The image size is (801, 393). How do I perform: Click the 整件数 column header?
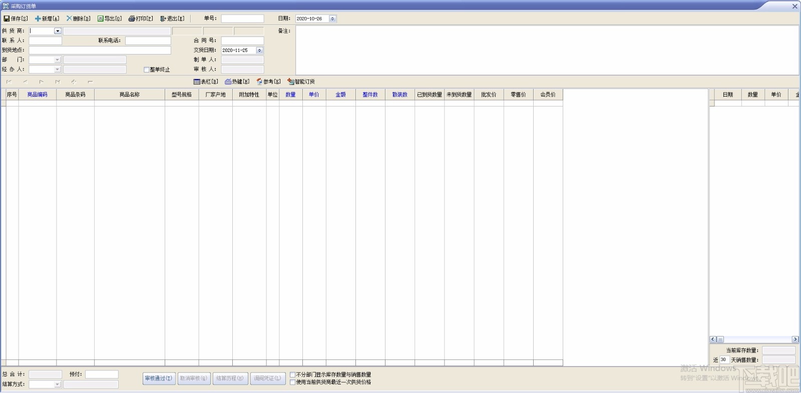[x=370, y=94]
